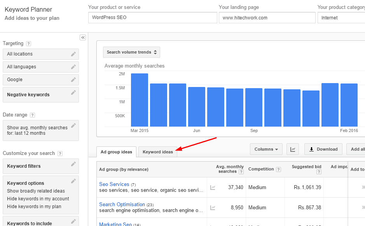Click 'Hide keywords in my plan' text
Image resolution: width=365 pixels, height=226 pixels.
pyautogui.click(x=34, y=207)
